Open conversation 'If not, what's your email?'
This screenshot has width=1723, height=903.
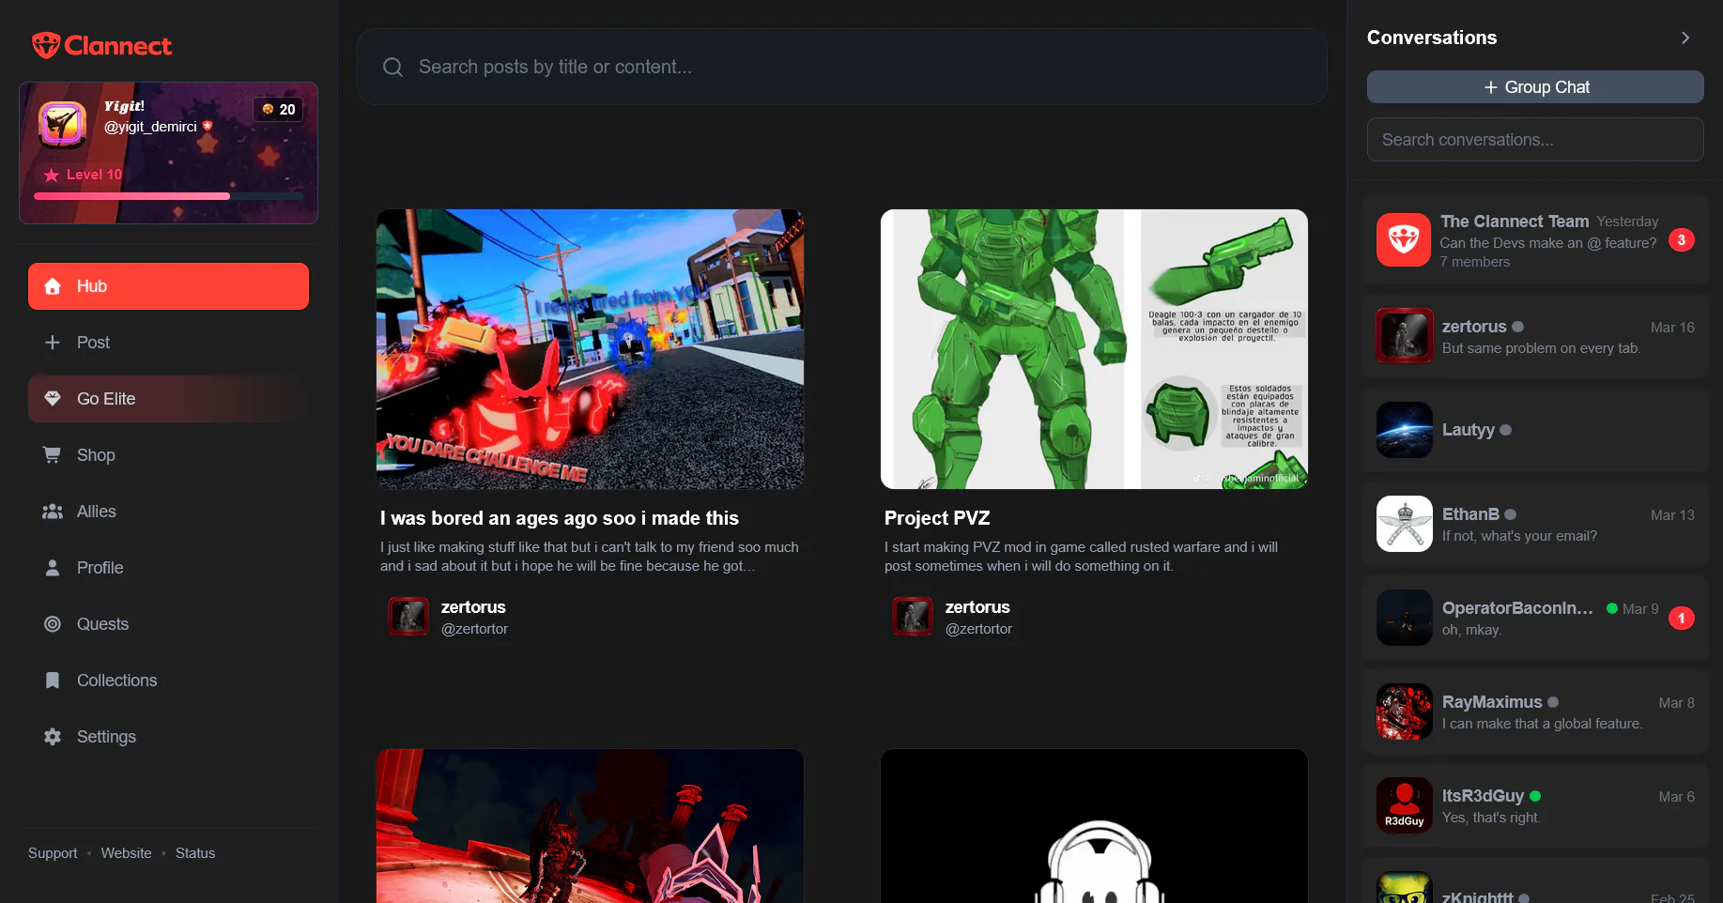pyautogui.click(x=1535, y=524)
